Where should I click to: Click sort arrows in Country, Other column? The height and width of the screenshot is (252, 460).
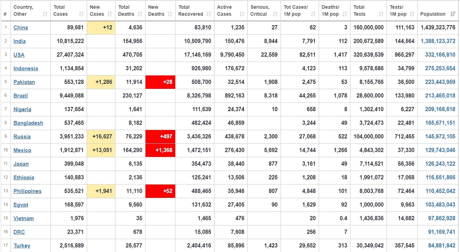45,14
